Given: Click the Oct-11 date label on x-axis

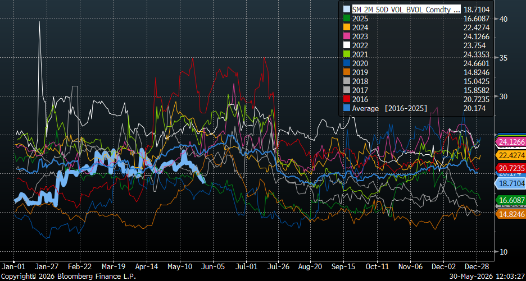Looking at the screenshot, I should (x=377, y=266).
